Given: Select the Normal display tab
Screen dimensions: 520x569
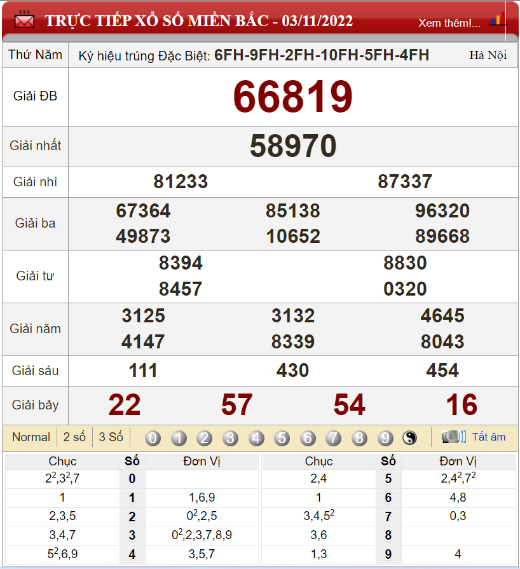Looking at the screenshot, I should 31,437.
